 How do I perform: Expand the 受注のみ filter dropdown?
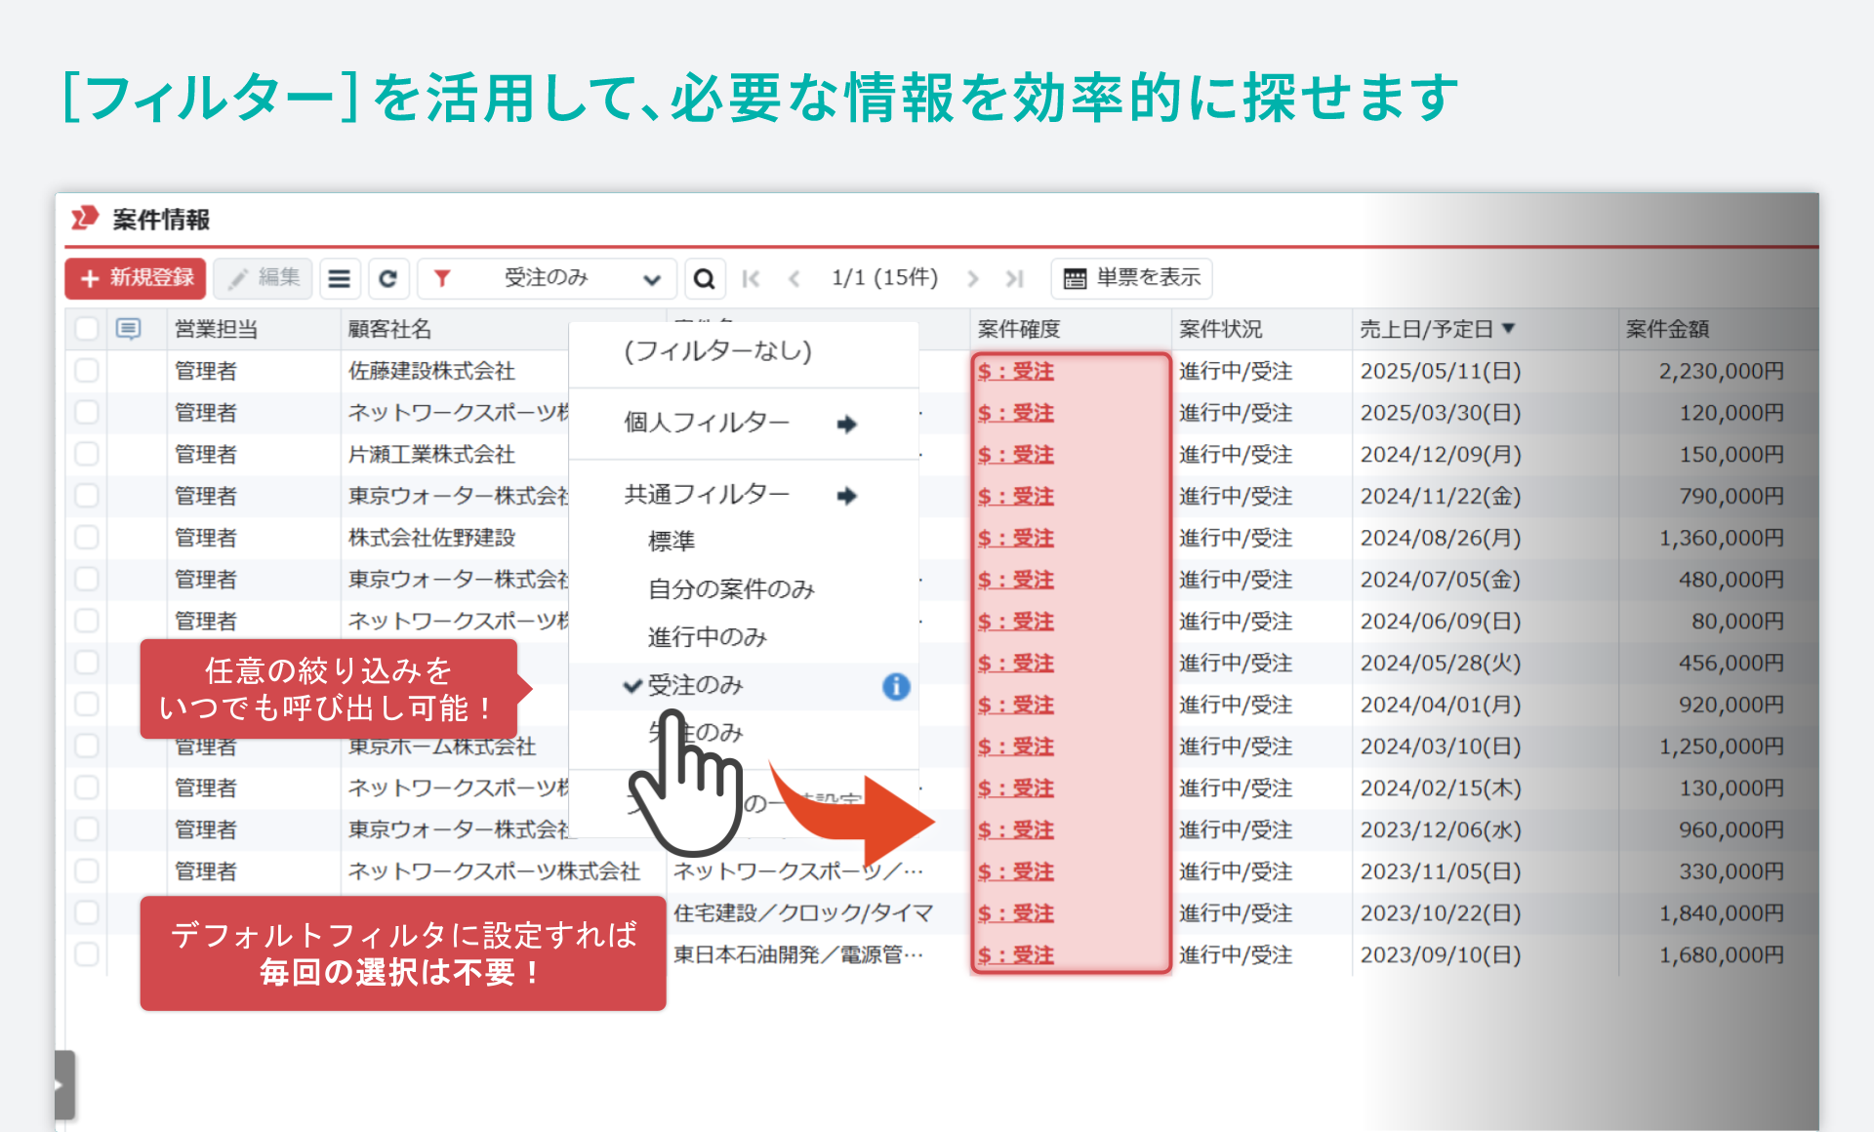tap(652, 278)
